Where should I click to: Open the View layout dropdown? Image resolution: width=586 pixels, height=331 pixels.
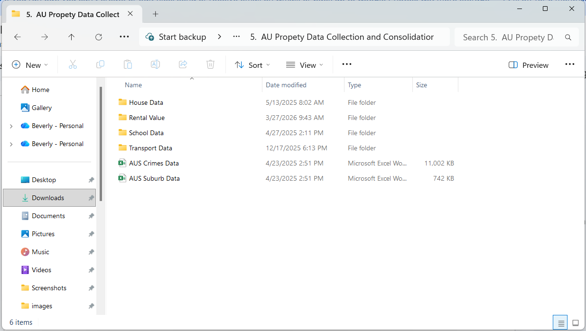(x=304, y=65)
